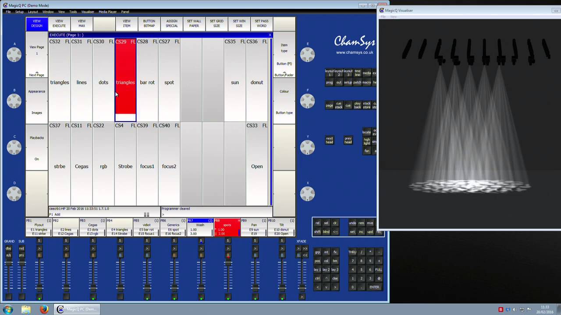Click the cue stack console key
The height and width of the screenshot is (315, 561).
coord(338,105)
